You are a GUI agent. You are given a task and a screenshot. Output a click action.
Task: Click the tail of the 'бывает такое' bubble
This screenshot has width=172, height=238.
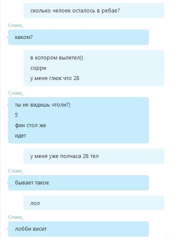pyautogui.click(x=8, y=183)
